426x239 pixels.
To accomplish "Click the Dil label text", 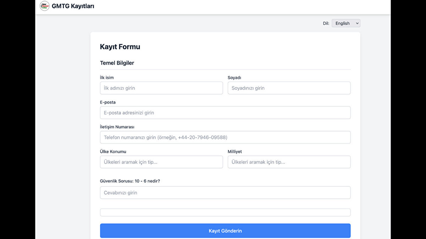I will (x=326, y=23).
